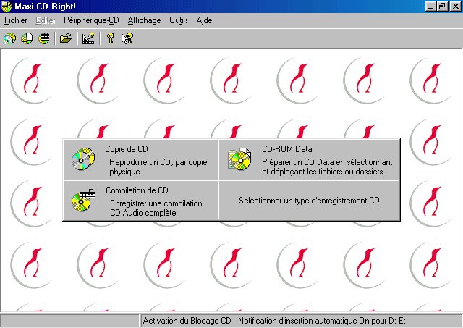
Task: Click 'Reproduire un CD, par copie physique.' text
Action: pos(158,167)
